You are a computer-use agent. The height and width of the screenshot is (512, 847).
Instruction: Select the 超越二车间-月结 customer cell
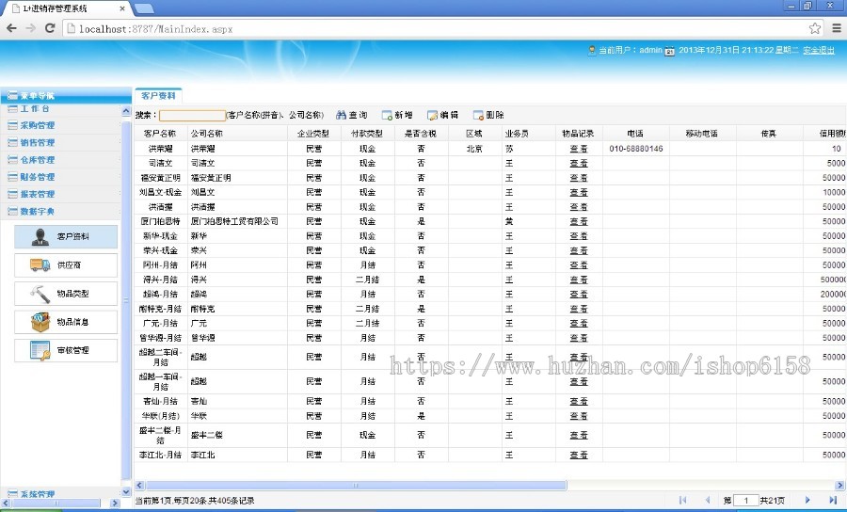pos(160,357)
